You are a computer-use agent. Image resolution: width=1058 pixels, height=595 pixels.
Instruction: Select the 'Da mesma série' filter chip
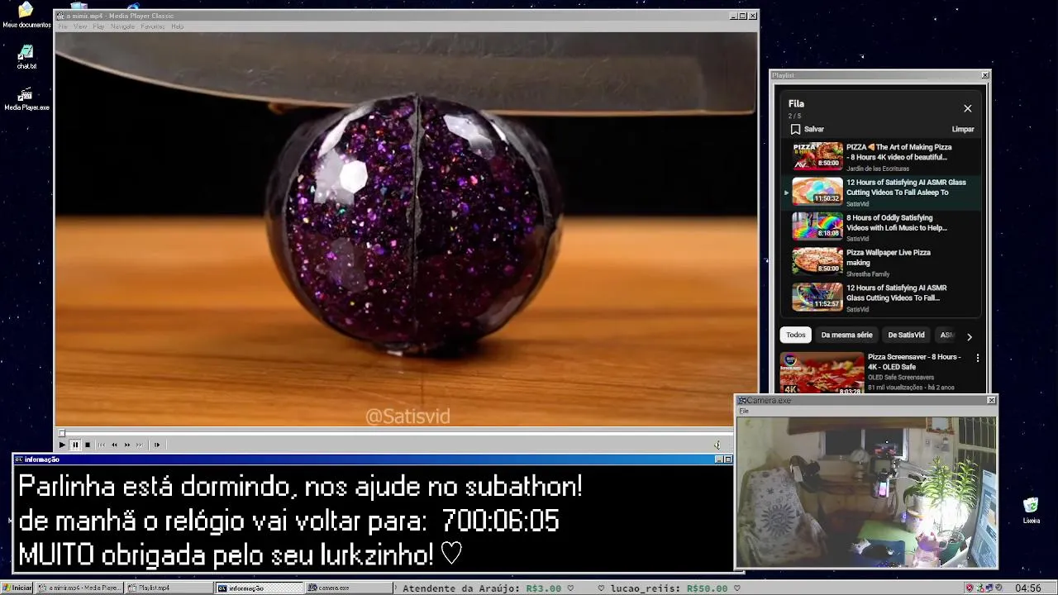(x=846, y=335)
